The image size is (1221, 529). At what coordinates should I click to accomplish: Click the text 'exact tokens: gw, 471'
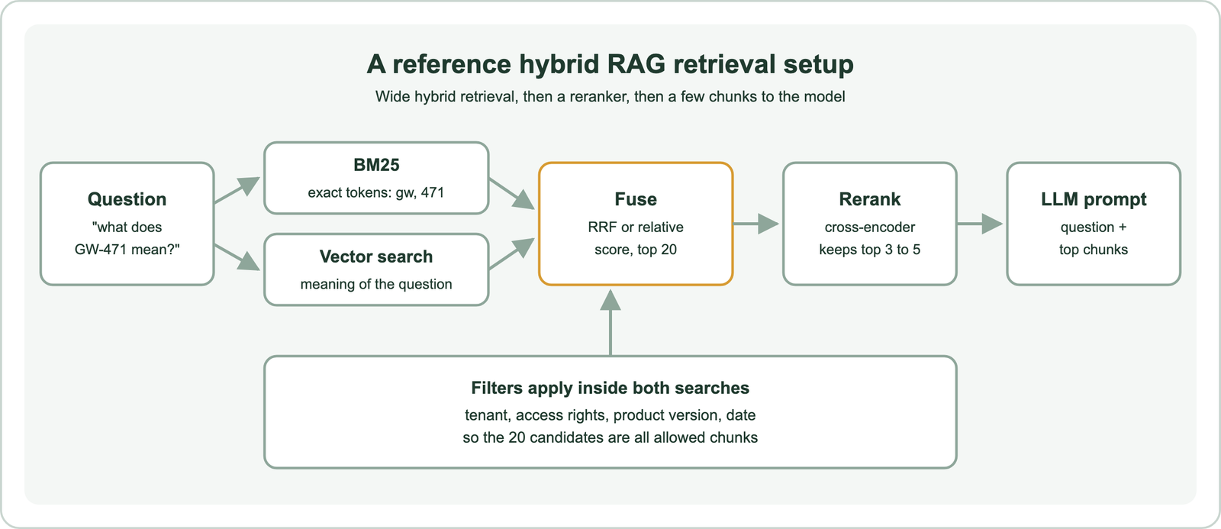coord(376,192)
